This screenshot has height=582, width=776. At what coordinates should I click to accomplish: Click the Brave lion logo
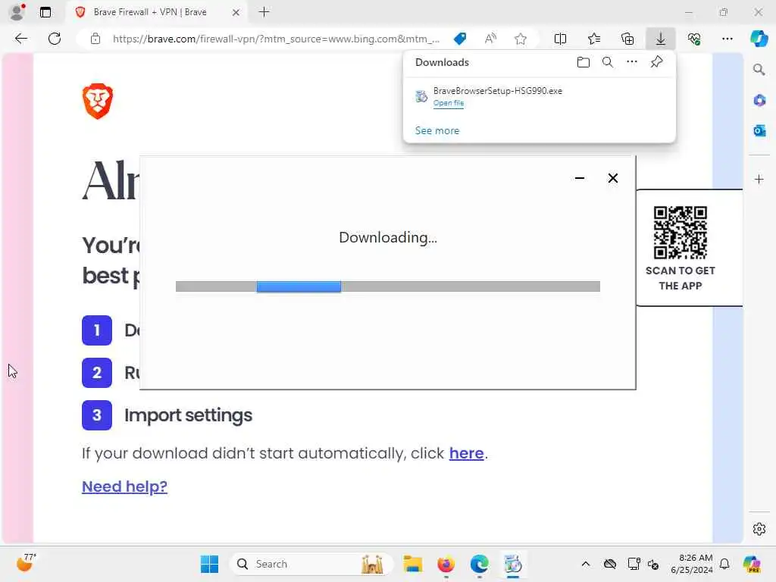98,101
